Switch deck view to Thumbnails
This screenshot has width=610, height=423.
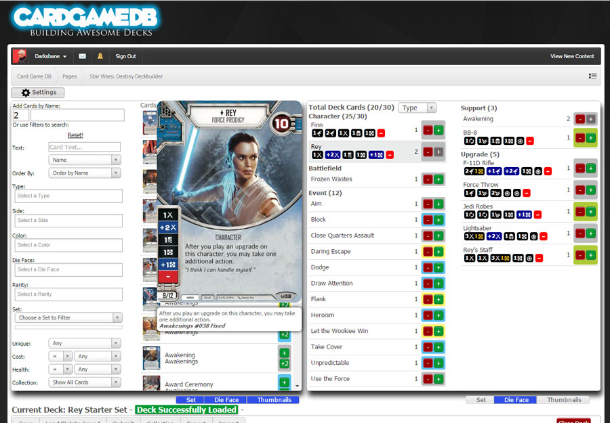pos(564,400)
